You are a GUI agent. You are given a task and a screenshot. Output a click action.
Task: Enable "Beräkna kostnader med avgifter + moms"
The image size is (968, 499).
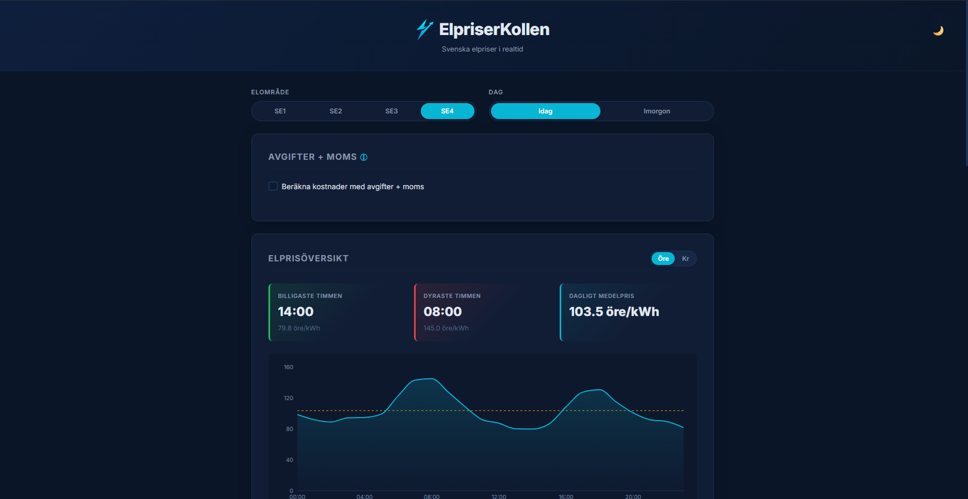tap(273, 186)
